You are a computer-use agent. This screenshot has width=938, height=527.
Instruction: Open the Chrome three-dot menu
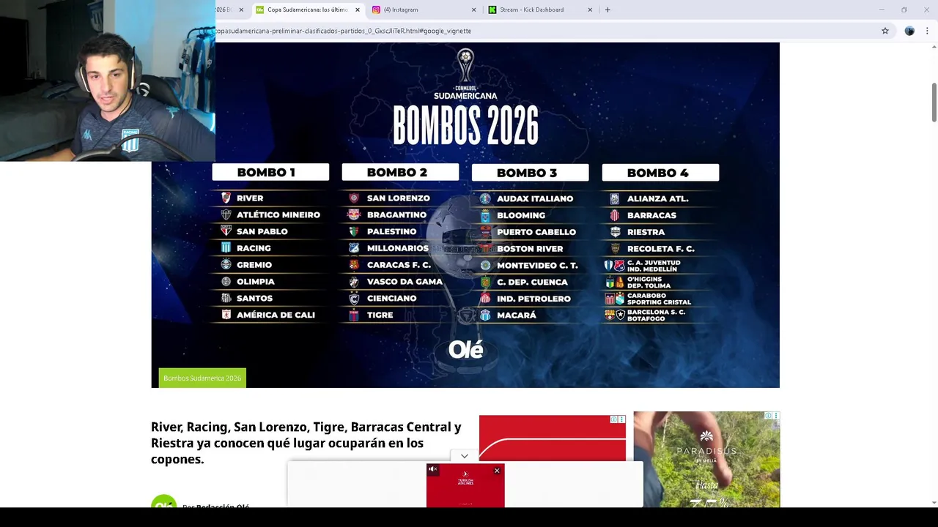coord(927,31)
